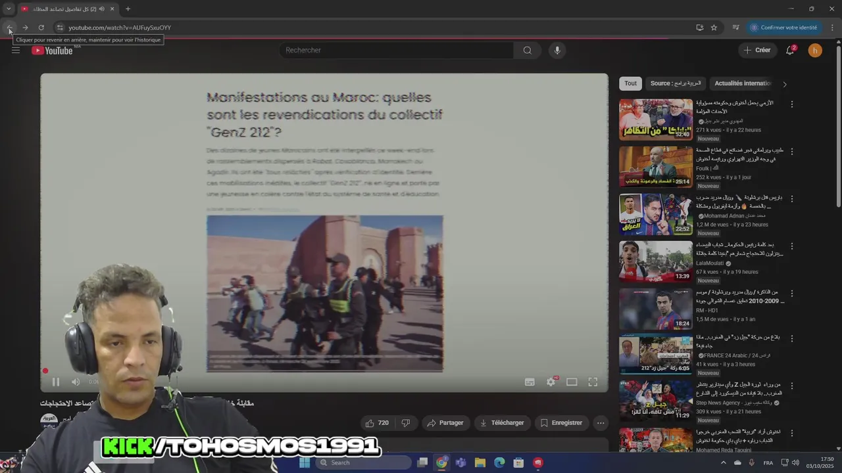Open Microsoft Edge from taskbar
Viewport: 842px width, 473px height.
click(499, 462)
